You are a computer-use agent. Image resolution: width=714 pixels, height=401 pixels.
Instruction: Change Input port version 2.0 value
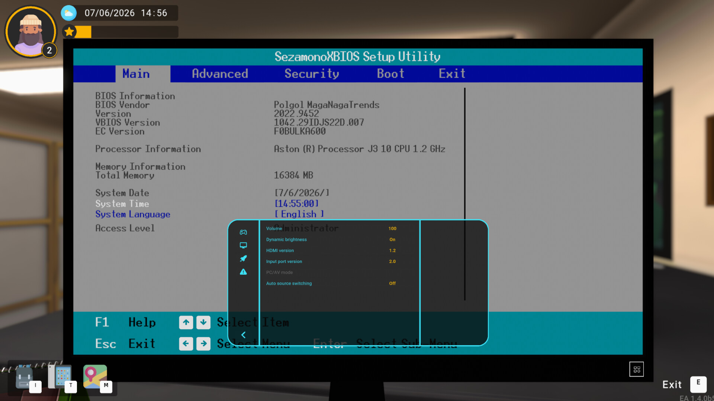coord(392,261)
